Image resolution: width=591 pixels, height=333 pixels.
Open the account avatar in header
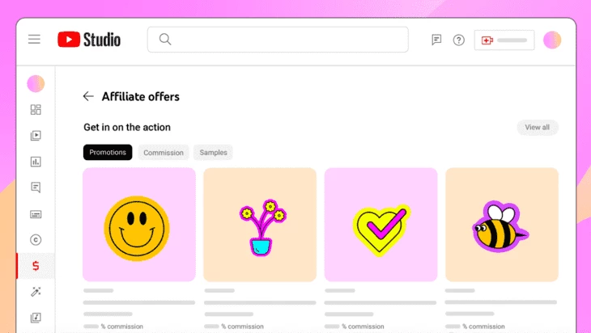click(x=552, y=40)
